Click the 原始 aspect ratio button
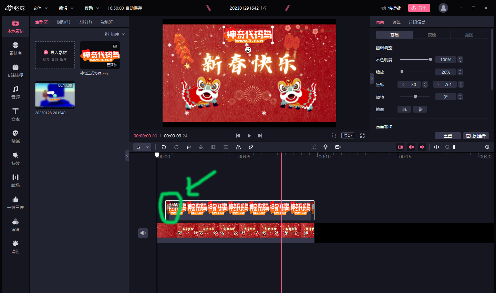 [348, 136]
